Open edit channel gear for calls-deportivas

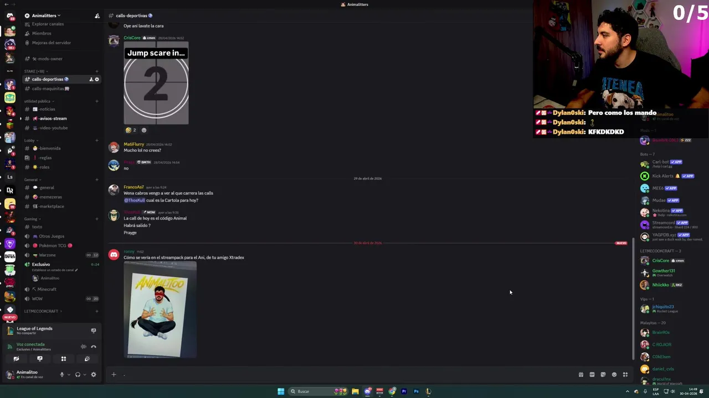tap(97, 79)
